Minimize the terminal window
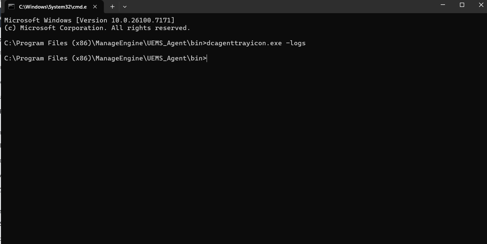The height and width of the screenshot is (244, 487). [443, 5]
